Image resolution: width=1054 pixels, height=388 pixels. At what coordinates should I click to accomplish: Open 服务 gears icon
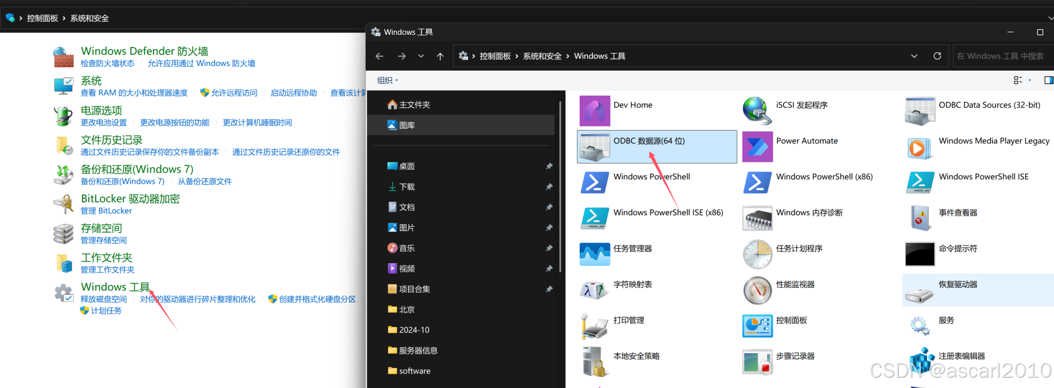[920, 326]
